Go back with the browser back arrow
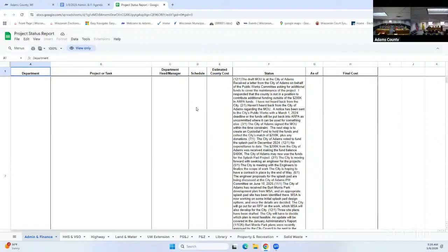 [x=5, y=15]
